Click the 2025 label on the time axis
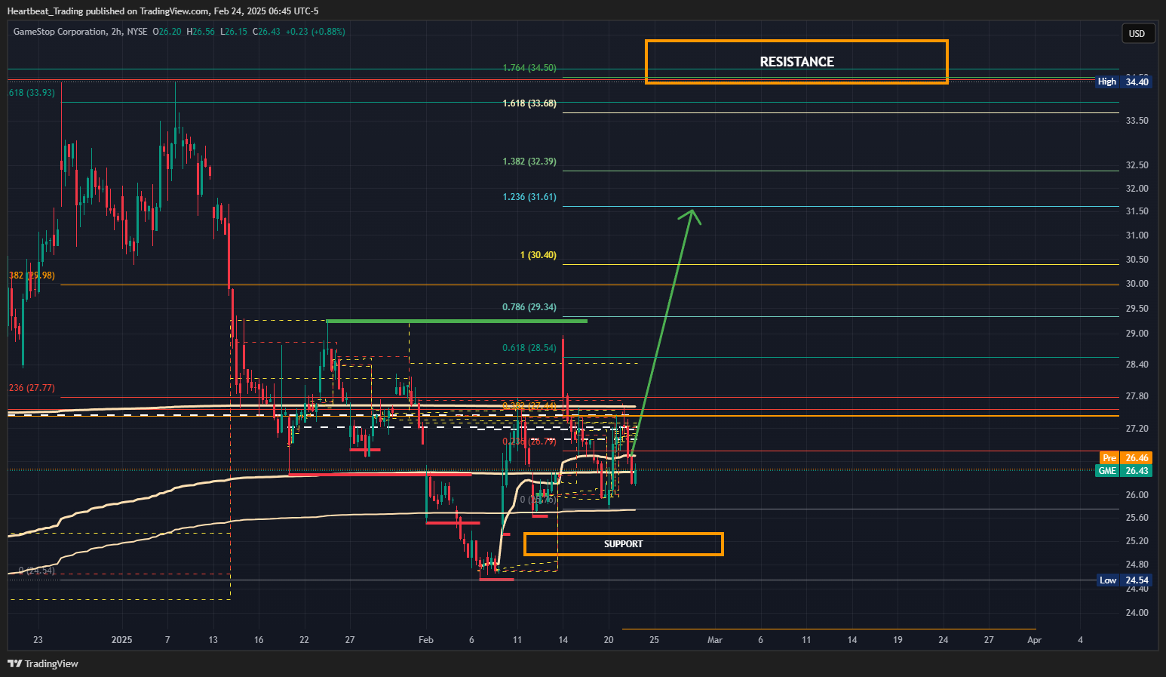The width and height of the screenshot is (1166, 677). pos(121,640)
